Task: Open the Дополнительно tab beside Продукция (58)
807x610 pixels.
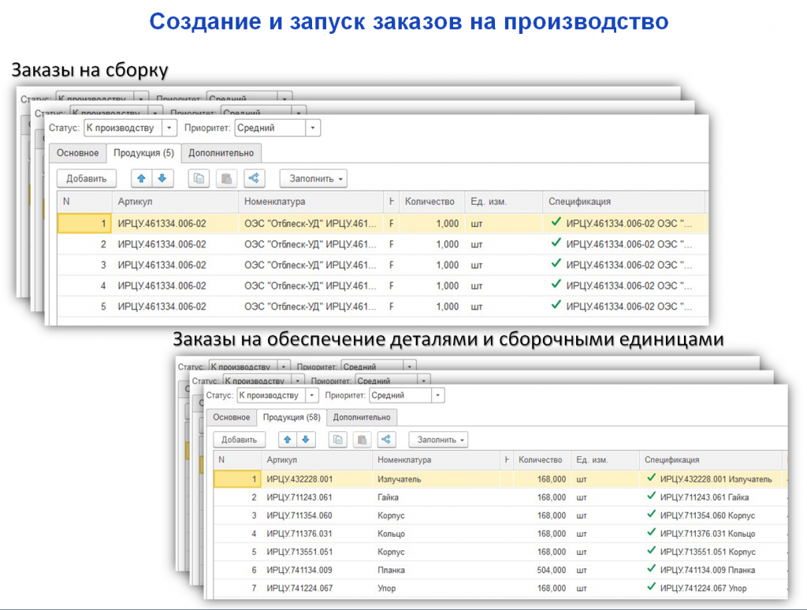Action: point(362,417)
